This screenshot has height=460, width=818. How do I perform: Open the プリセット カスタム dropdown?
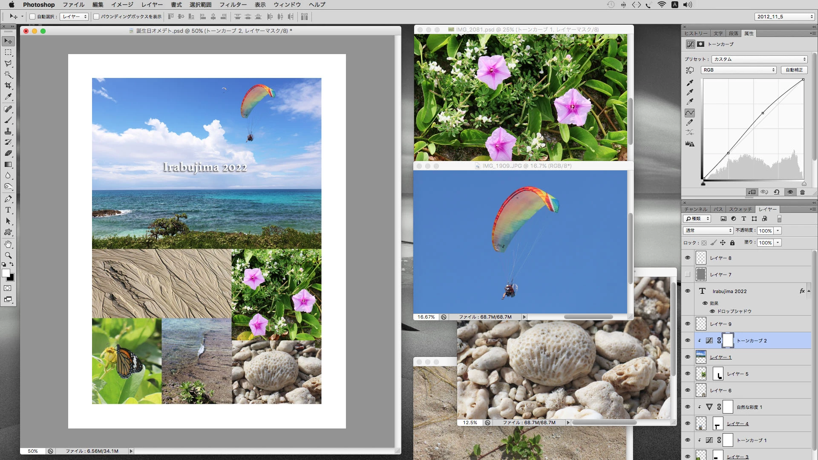click(x=759, y=59)
